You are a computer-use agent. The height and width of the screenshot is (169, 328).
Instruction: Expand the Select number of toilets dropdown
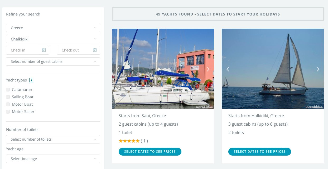[53, 139]
